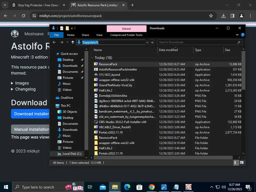Open the File menu in Explorer
Screen dimensions: 256x192
(56, 35)
